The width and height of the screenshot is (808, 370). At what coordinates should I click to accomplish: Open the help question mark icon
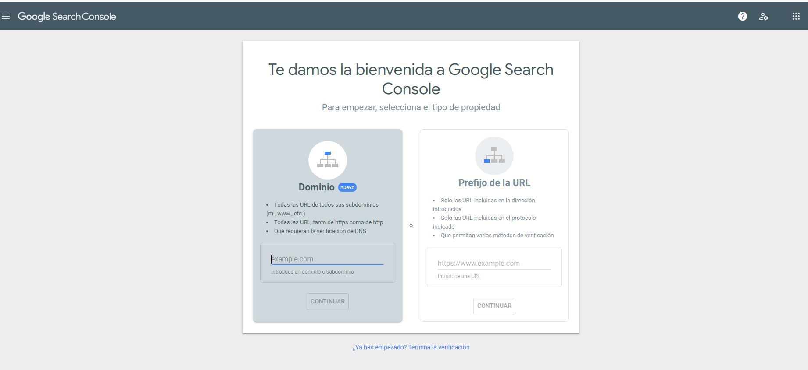coord(742,16)
